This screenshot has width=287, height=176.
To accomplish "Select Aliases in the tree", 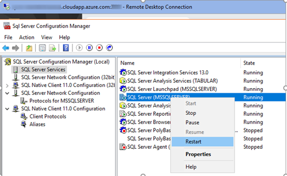I will coord(37,124).
